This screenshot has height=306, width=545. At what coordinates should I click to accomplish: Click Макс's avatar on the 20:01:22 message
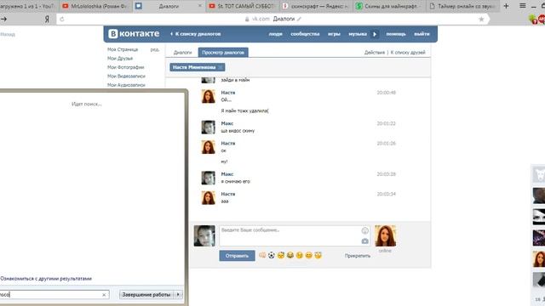point(208,127)
